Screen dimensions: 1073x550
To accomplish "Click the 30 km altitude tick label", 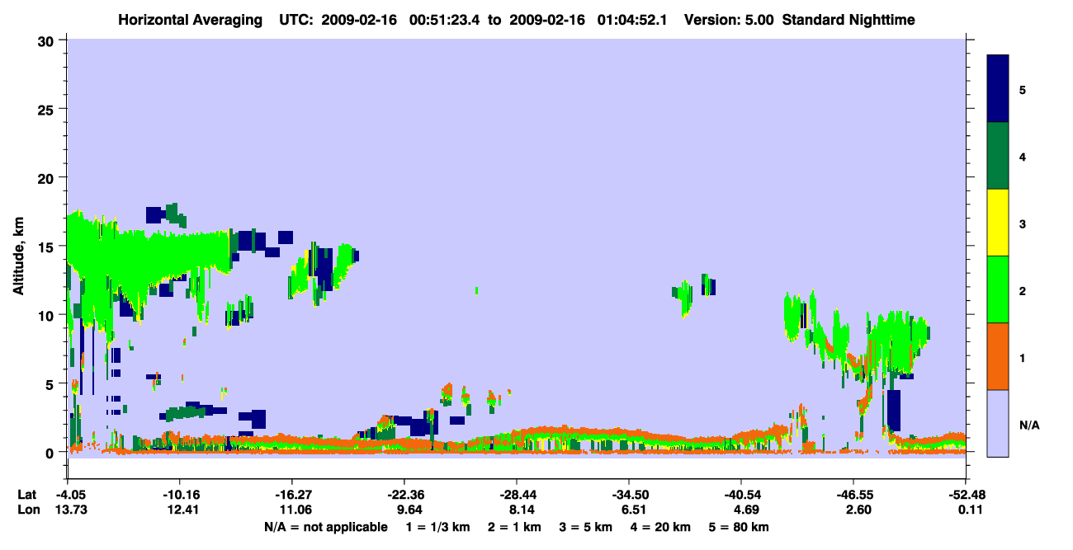I will click(x=47, y=41).
